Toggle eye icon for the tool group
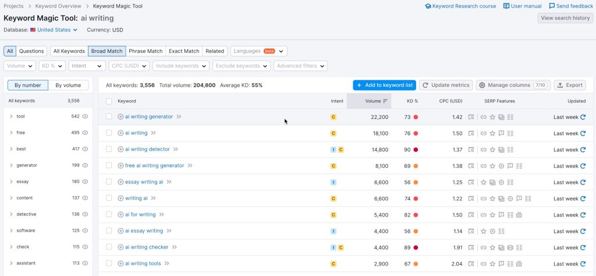This screenshot has height=276, width=596. coord(86,116)
